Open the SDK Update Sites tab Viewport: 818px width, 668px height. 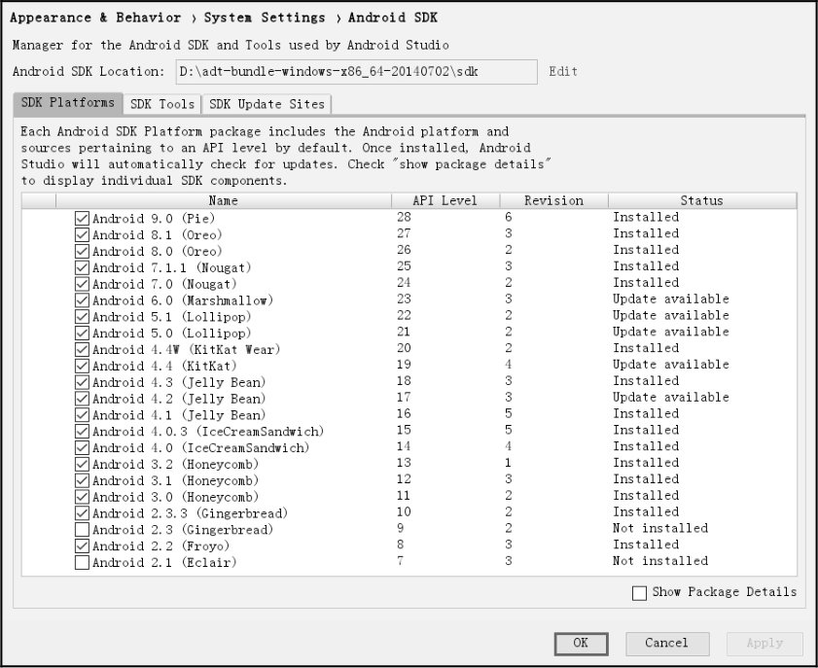click(267, 104)
